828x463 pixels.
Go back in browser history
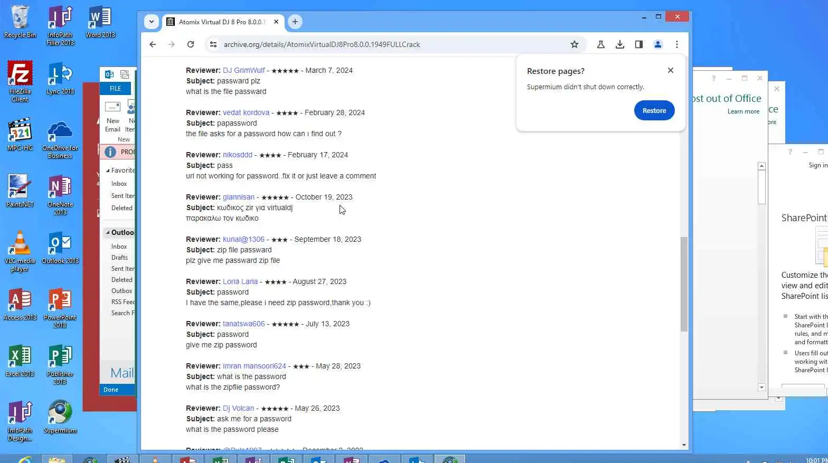pyautogui.click(x=153, y=44)
